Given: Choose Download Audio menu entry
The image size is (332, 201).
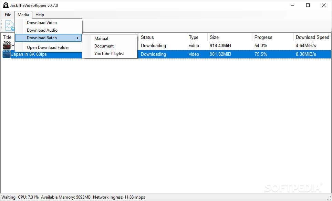Looking at the screenshot, I should click(x=48, y=30).
